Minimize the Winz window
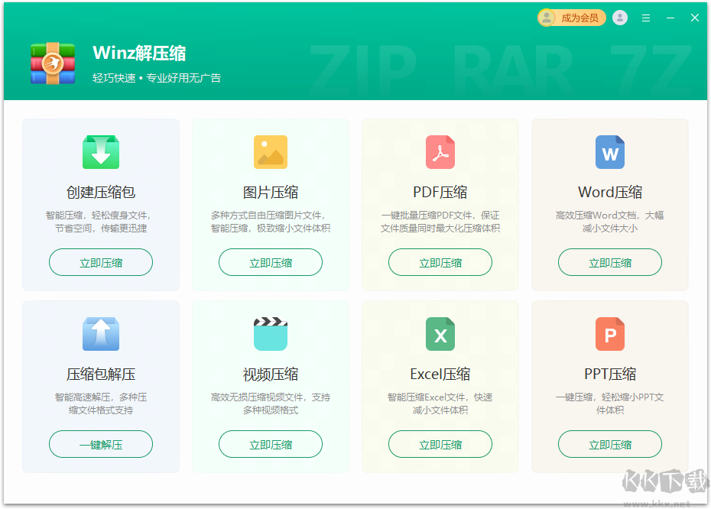711x509 pixels. (670, 18)
